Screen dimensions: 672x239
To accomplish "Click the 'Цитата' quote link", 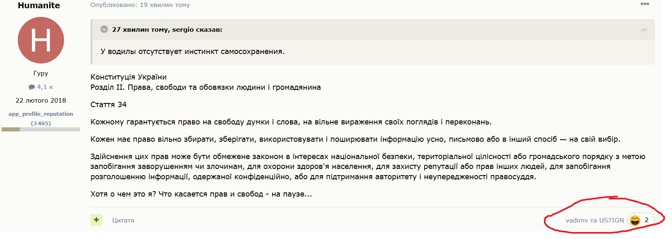I will click(x=123, y=220).
